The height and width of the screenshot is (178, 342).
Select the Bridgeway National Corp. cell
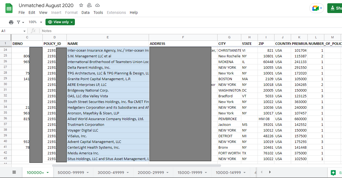point(108,90)
